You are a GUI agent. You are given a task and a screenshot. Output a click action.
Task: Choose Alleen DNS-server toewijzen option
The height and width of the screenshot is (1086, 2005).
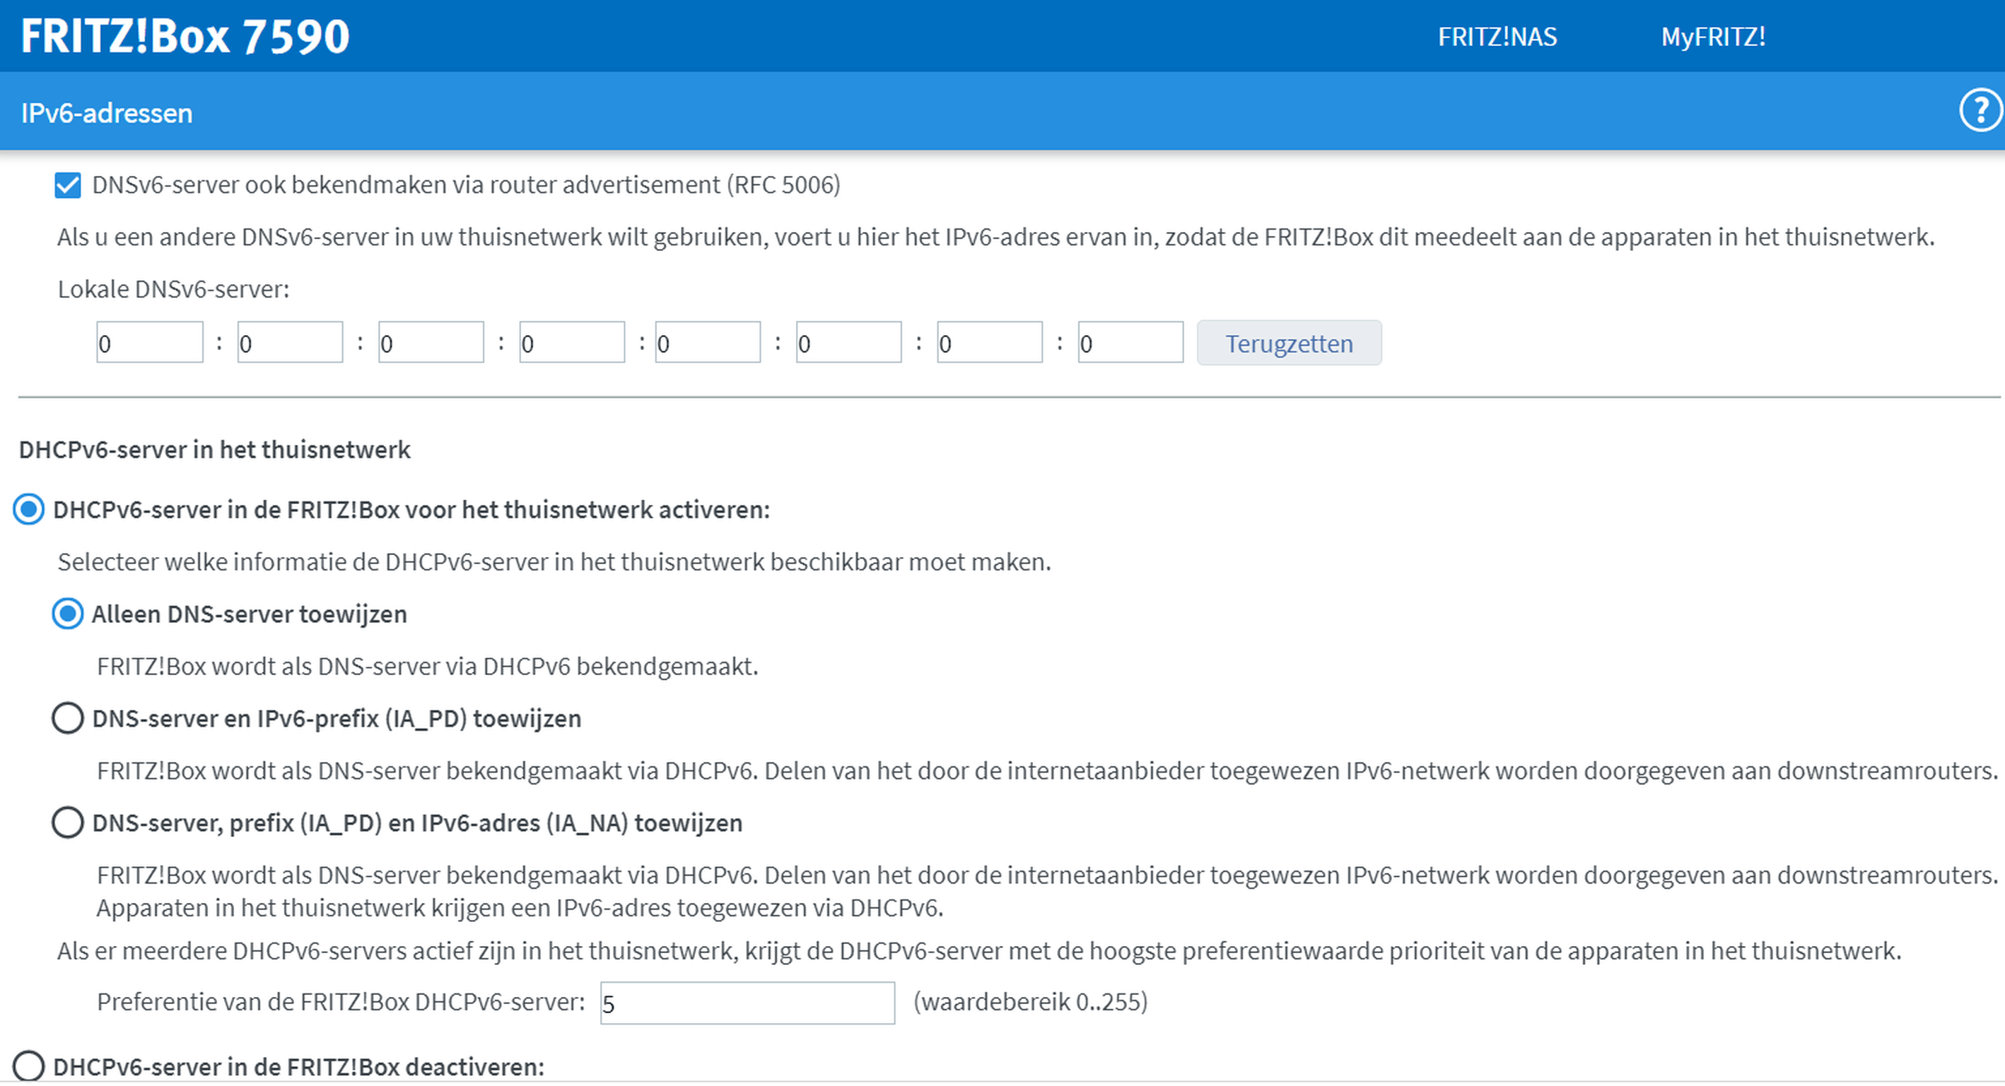pyautogui.click(x=68, y=614)
